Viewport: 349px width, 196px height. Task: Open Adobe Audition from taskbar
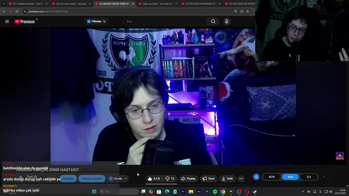tap(199, 192)
